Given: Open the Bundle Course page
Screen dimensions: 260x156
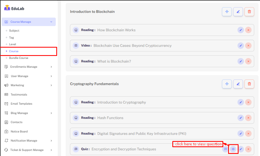Looking at the screenshot, I should tap(18, 58).
